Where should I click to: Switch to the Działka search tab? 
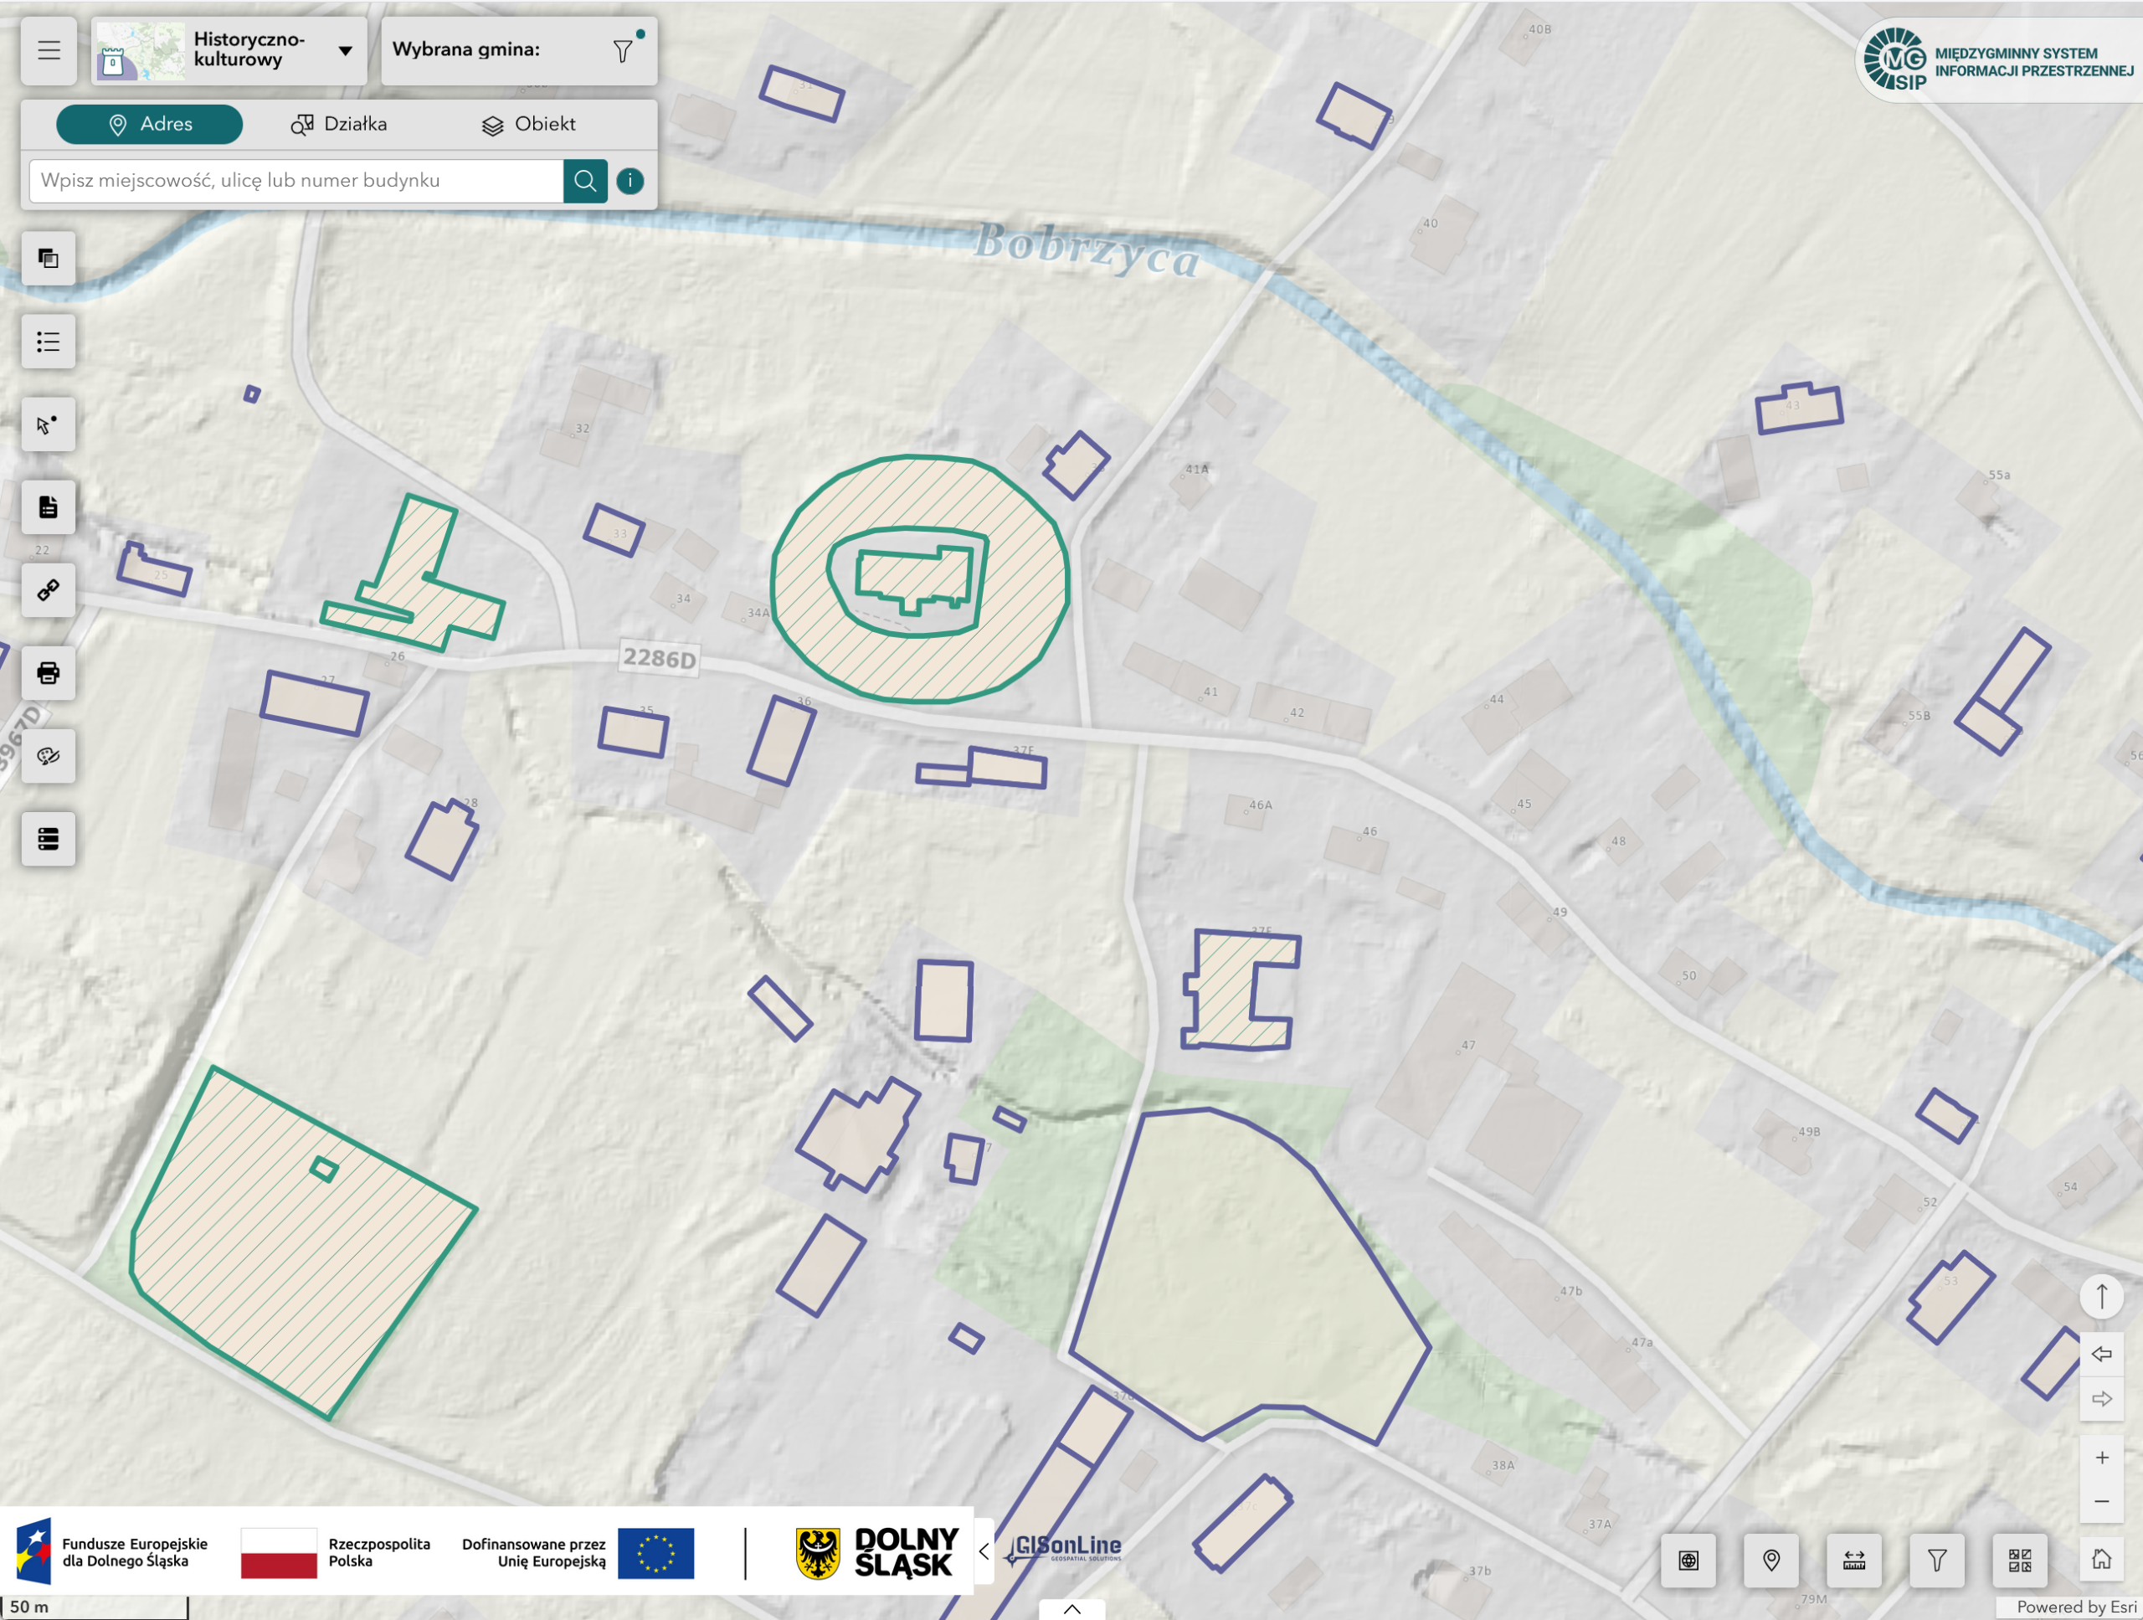[x=339, y=124]
